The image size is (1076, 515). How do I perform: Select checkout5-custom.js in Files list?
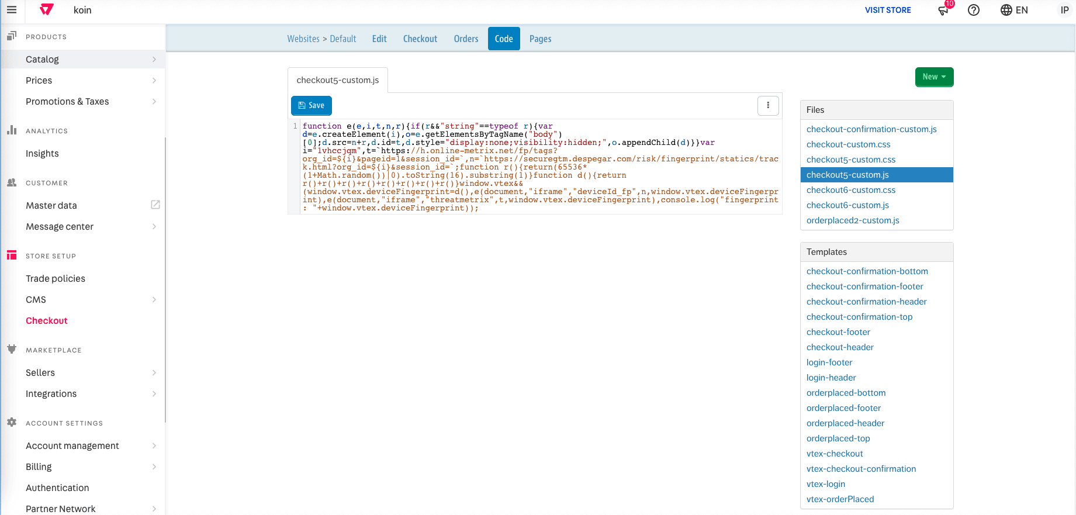(877, 175)
